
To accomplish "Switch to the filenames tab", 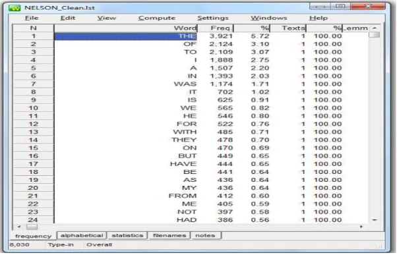I will click(169, 235).
